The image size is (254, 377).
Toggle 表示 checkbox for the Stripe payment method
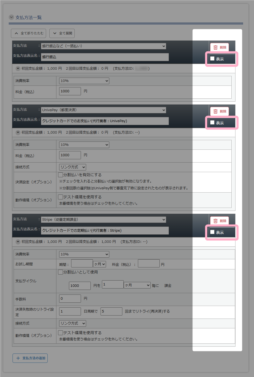pyautogui.click(x=212, y=232)
